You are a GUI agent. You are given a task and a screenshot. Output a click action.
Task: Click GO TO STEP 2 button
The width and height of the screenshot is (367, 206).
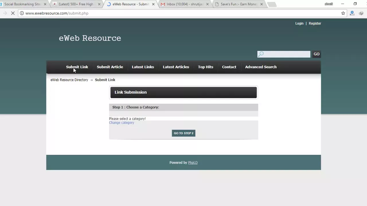click(x=183, y=133)
